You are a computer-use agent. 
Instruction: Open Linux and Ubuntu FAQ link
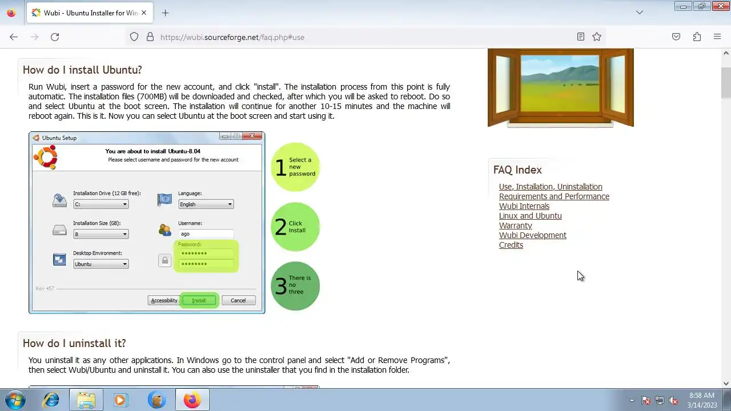(x=530, y=216)
